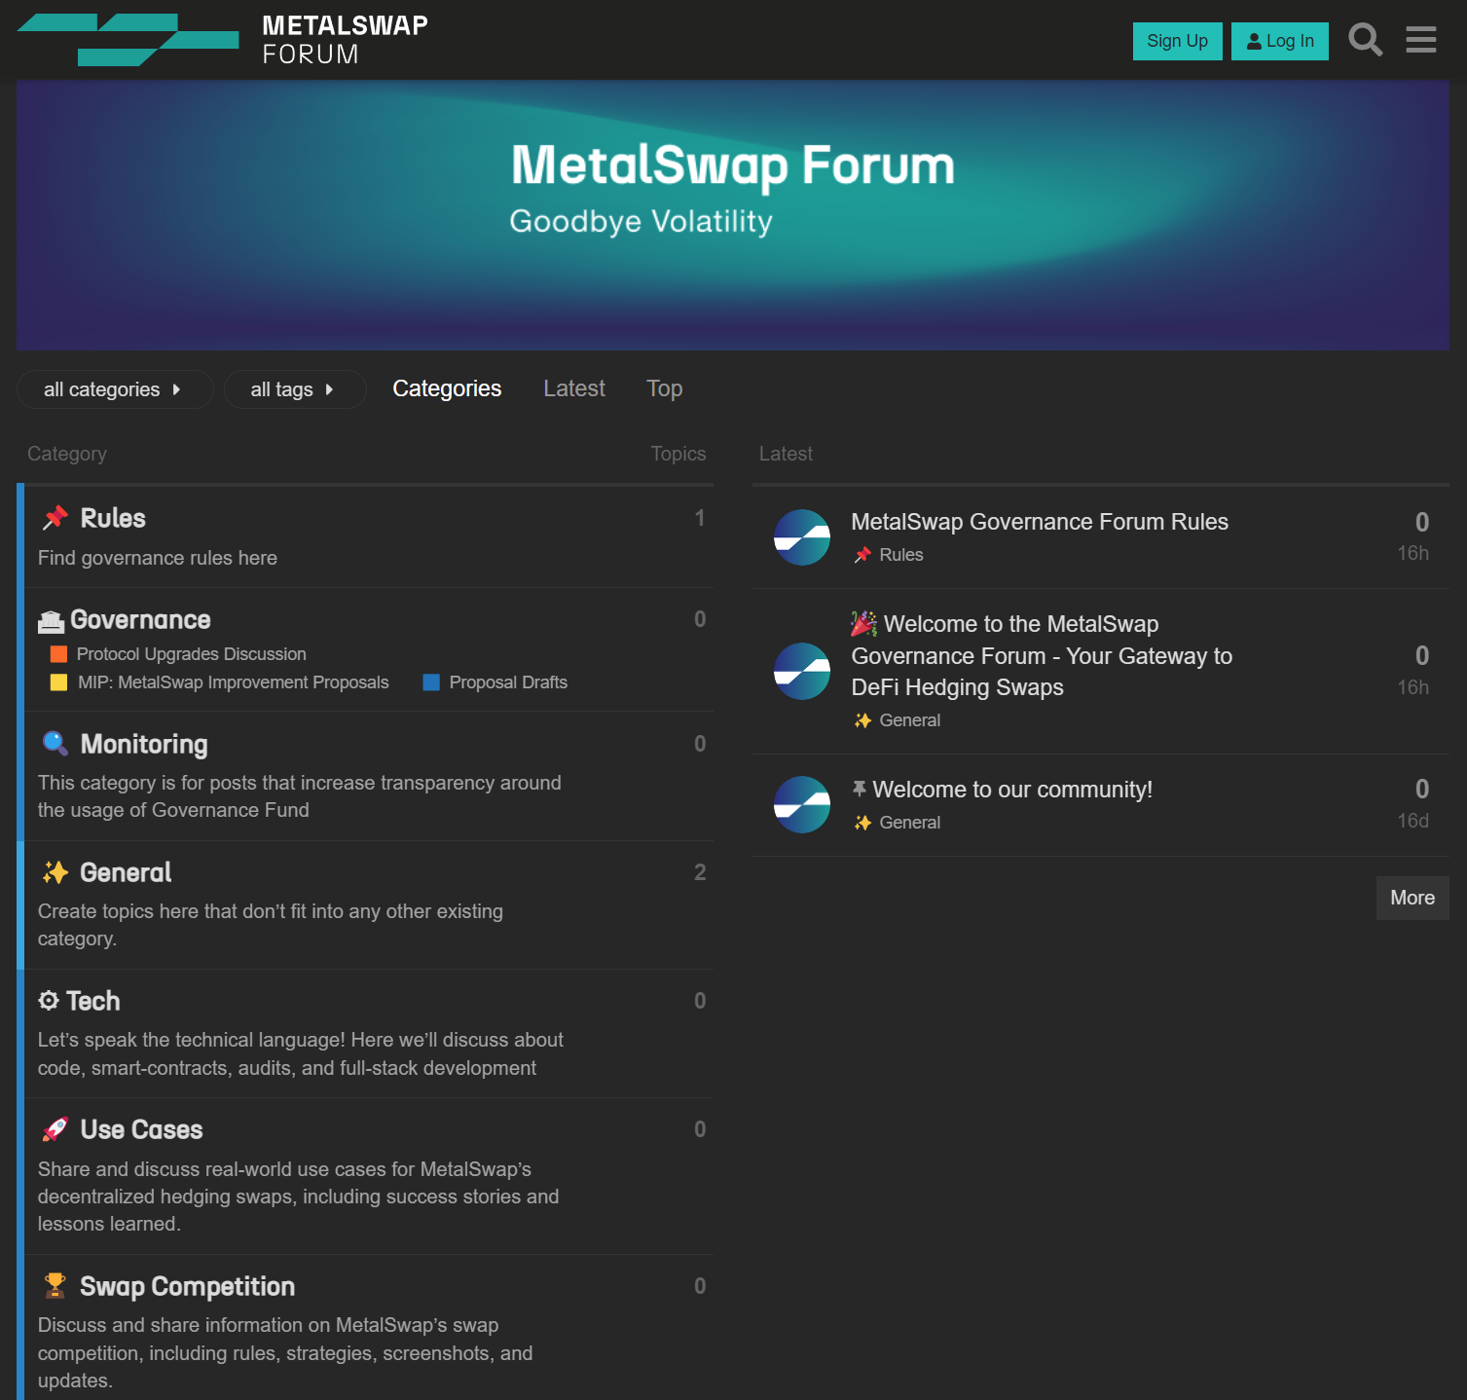
Task: Click reply count on Welcome to our community
Action: pyautogui.click(x=1422, y=789)
